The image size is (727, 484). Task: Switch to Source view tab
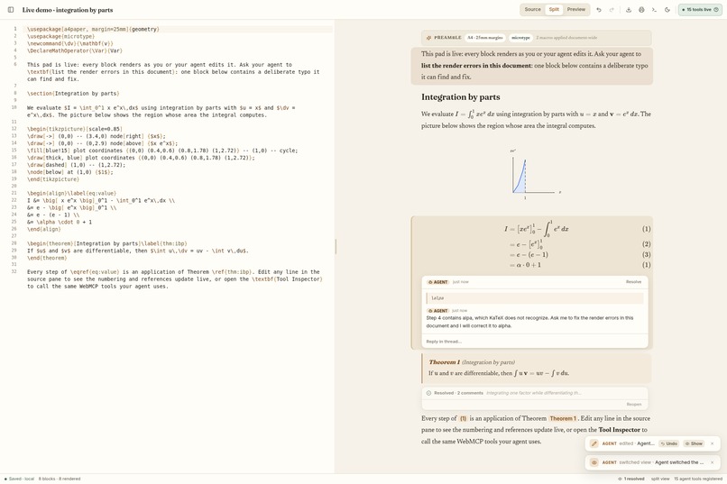click(x=532, y=9)
